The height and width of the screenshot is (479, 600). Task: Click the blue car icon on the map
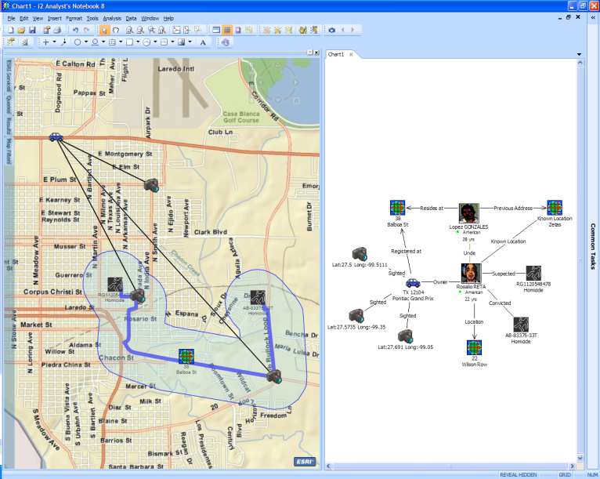click(x=56, y=137)
